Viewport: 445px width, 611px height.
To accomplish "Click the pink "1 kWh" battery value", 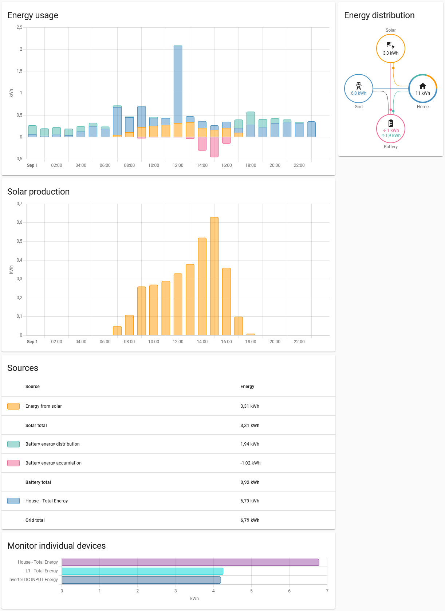I will click(393, 130).
